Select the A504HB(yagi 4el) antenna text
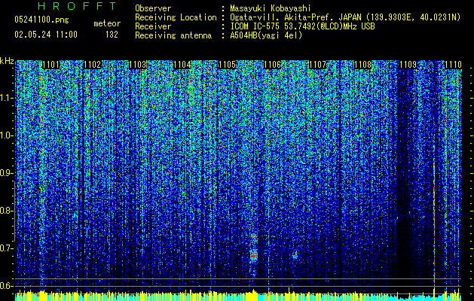474x301 pixels. pos(266,35)
